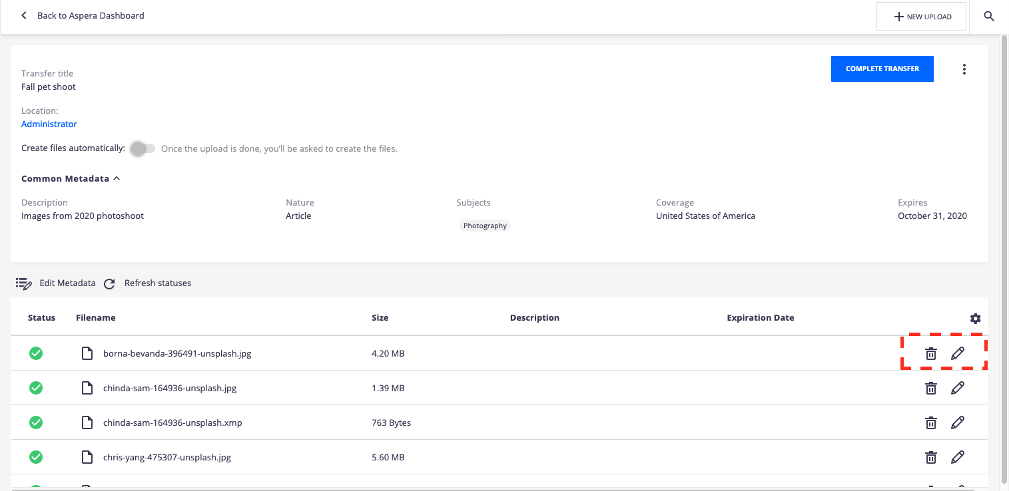Click the October 31, 2020 expiry value

tap(932, 216)
